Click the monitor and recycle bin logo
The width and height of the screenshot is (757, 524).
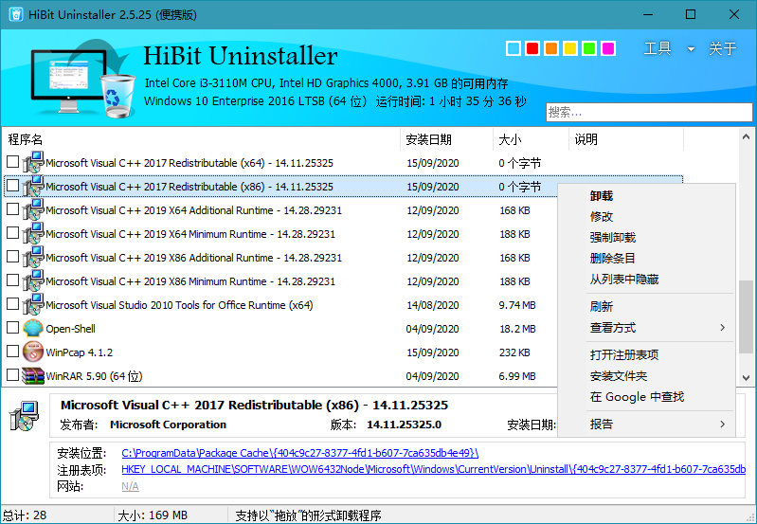pyautogui.click(x=82, y=79)
